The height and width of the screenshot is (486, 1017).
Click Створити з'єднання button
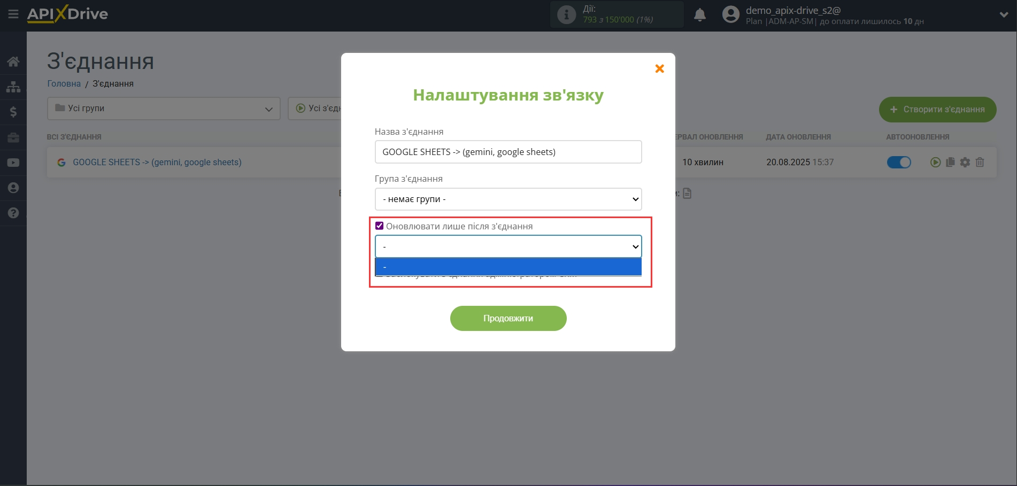(937, 109)
